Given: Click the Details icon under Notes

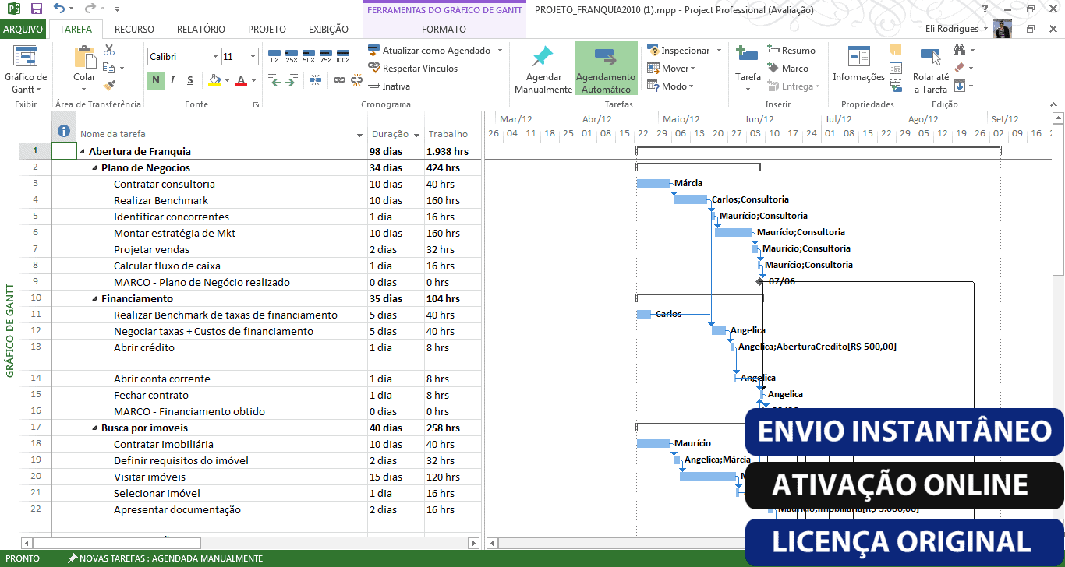Looking at the screenshot, I should coord(896,68).
